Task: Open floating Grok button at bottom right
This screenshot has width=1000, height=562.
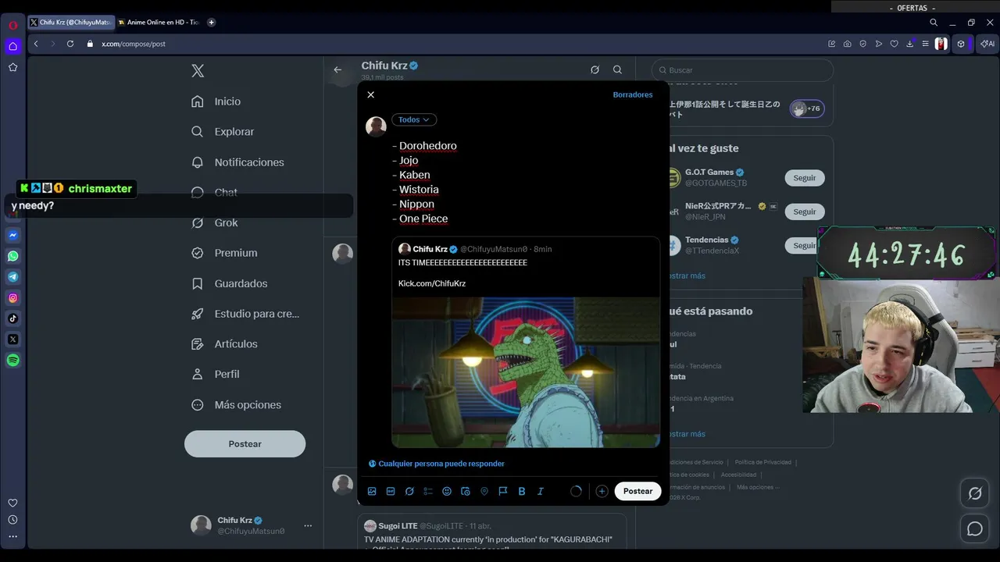Action: (x=975, y=493)
